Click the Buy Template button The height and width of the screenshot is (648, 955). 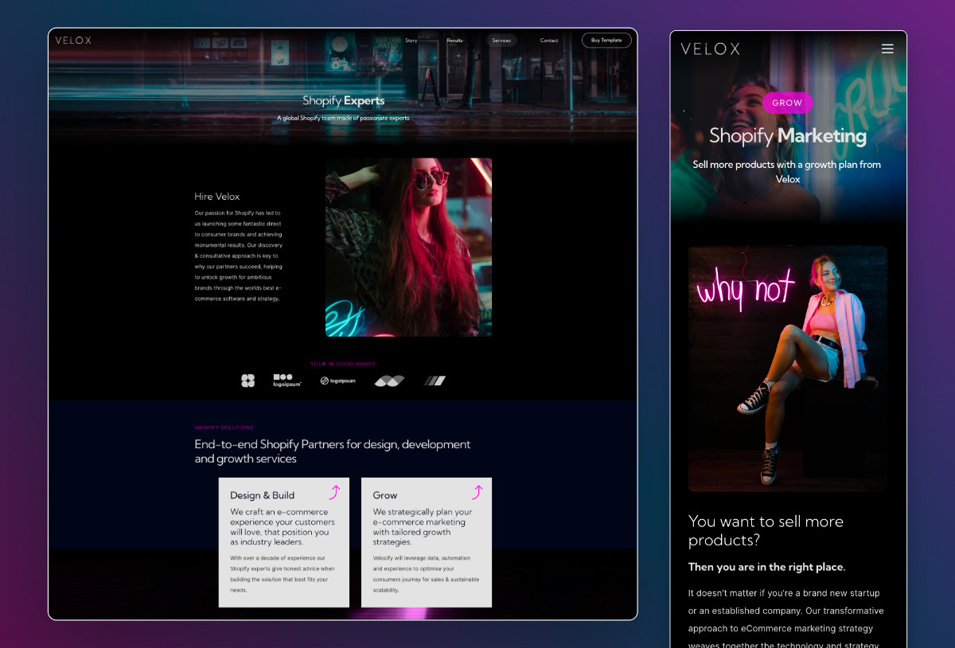click(606, 40)
